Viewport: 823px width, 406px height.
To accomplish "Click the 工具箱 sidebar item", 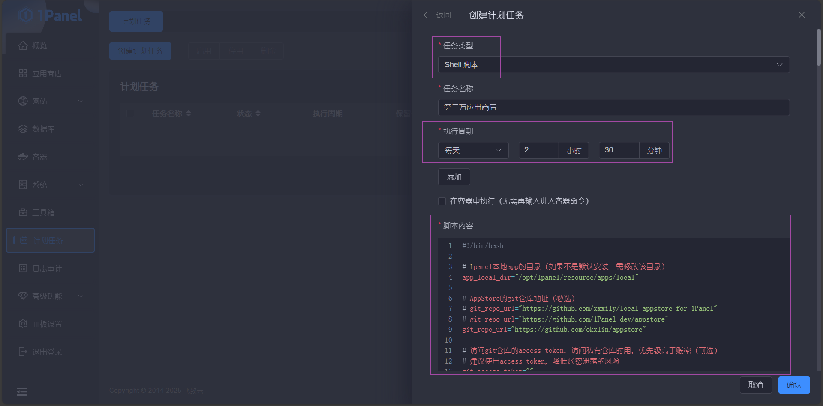I will click(x=50, y=212).
